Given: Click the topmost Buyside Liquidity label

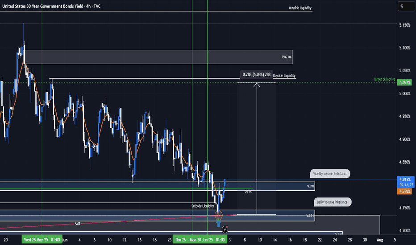Looking at the screenshot, I should coord(300,8).
